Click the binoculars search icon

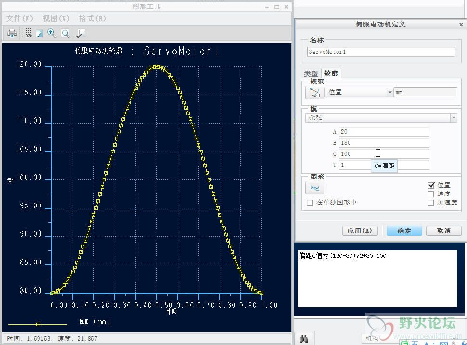[x=304, y=339]
